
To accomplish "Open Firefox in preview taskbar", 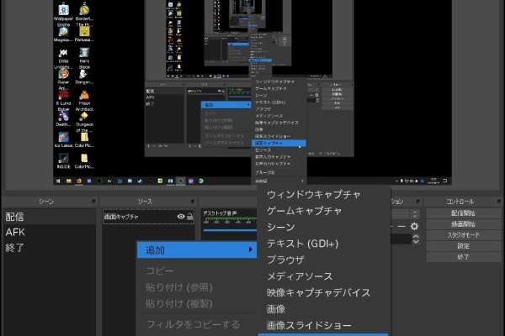I will 79,181.
